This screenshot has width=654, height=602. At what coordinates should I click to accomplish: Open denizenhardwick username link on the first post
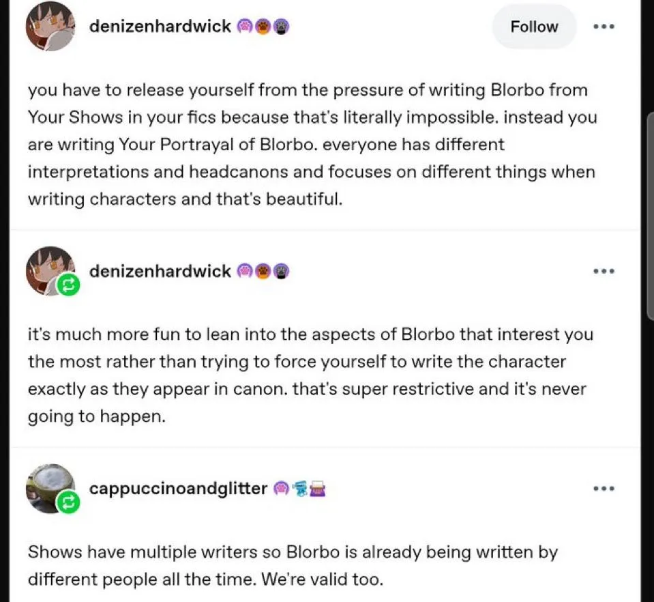click(160, 27)
